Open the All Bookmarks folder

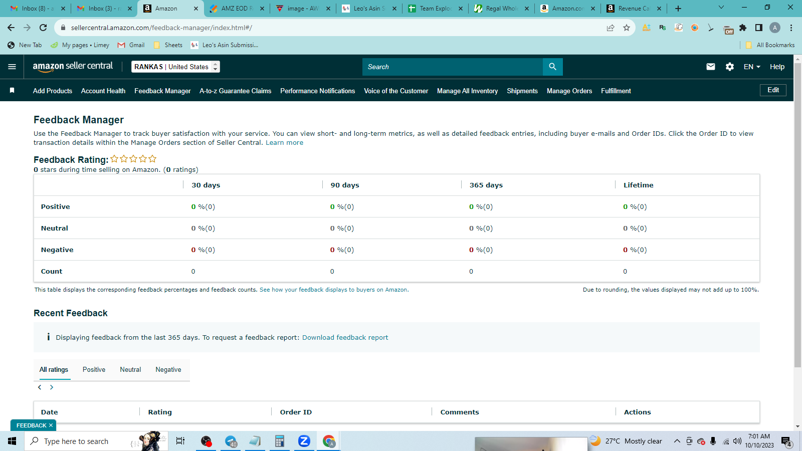tap(770, 45)
